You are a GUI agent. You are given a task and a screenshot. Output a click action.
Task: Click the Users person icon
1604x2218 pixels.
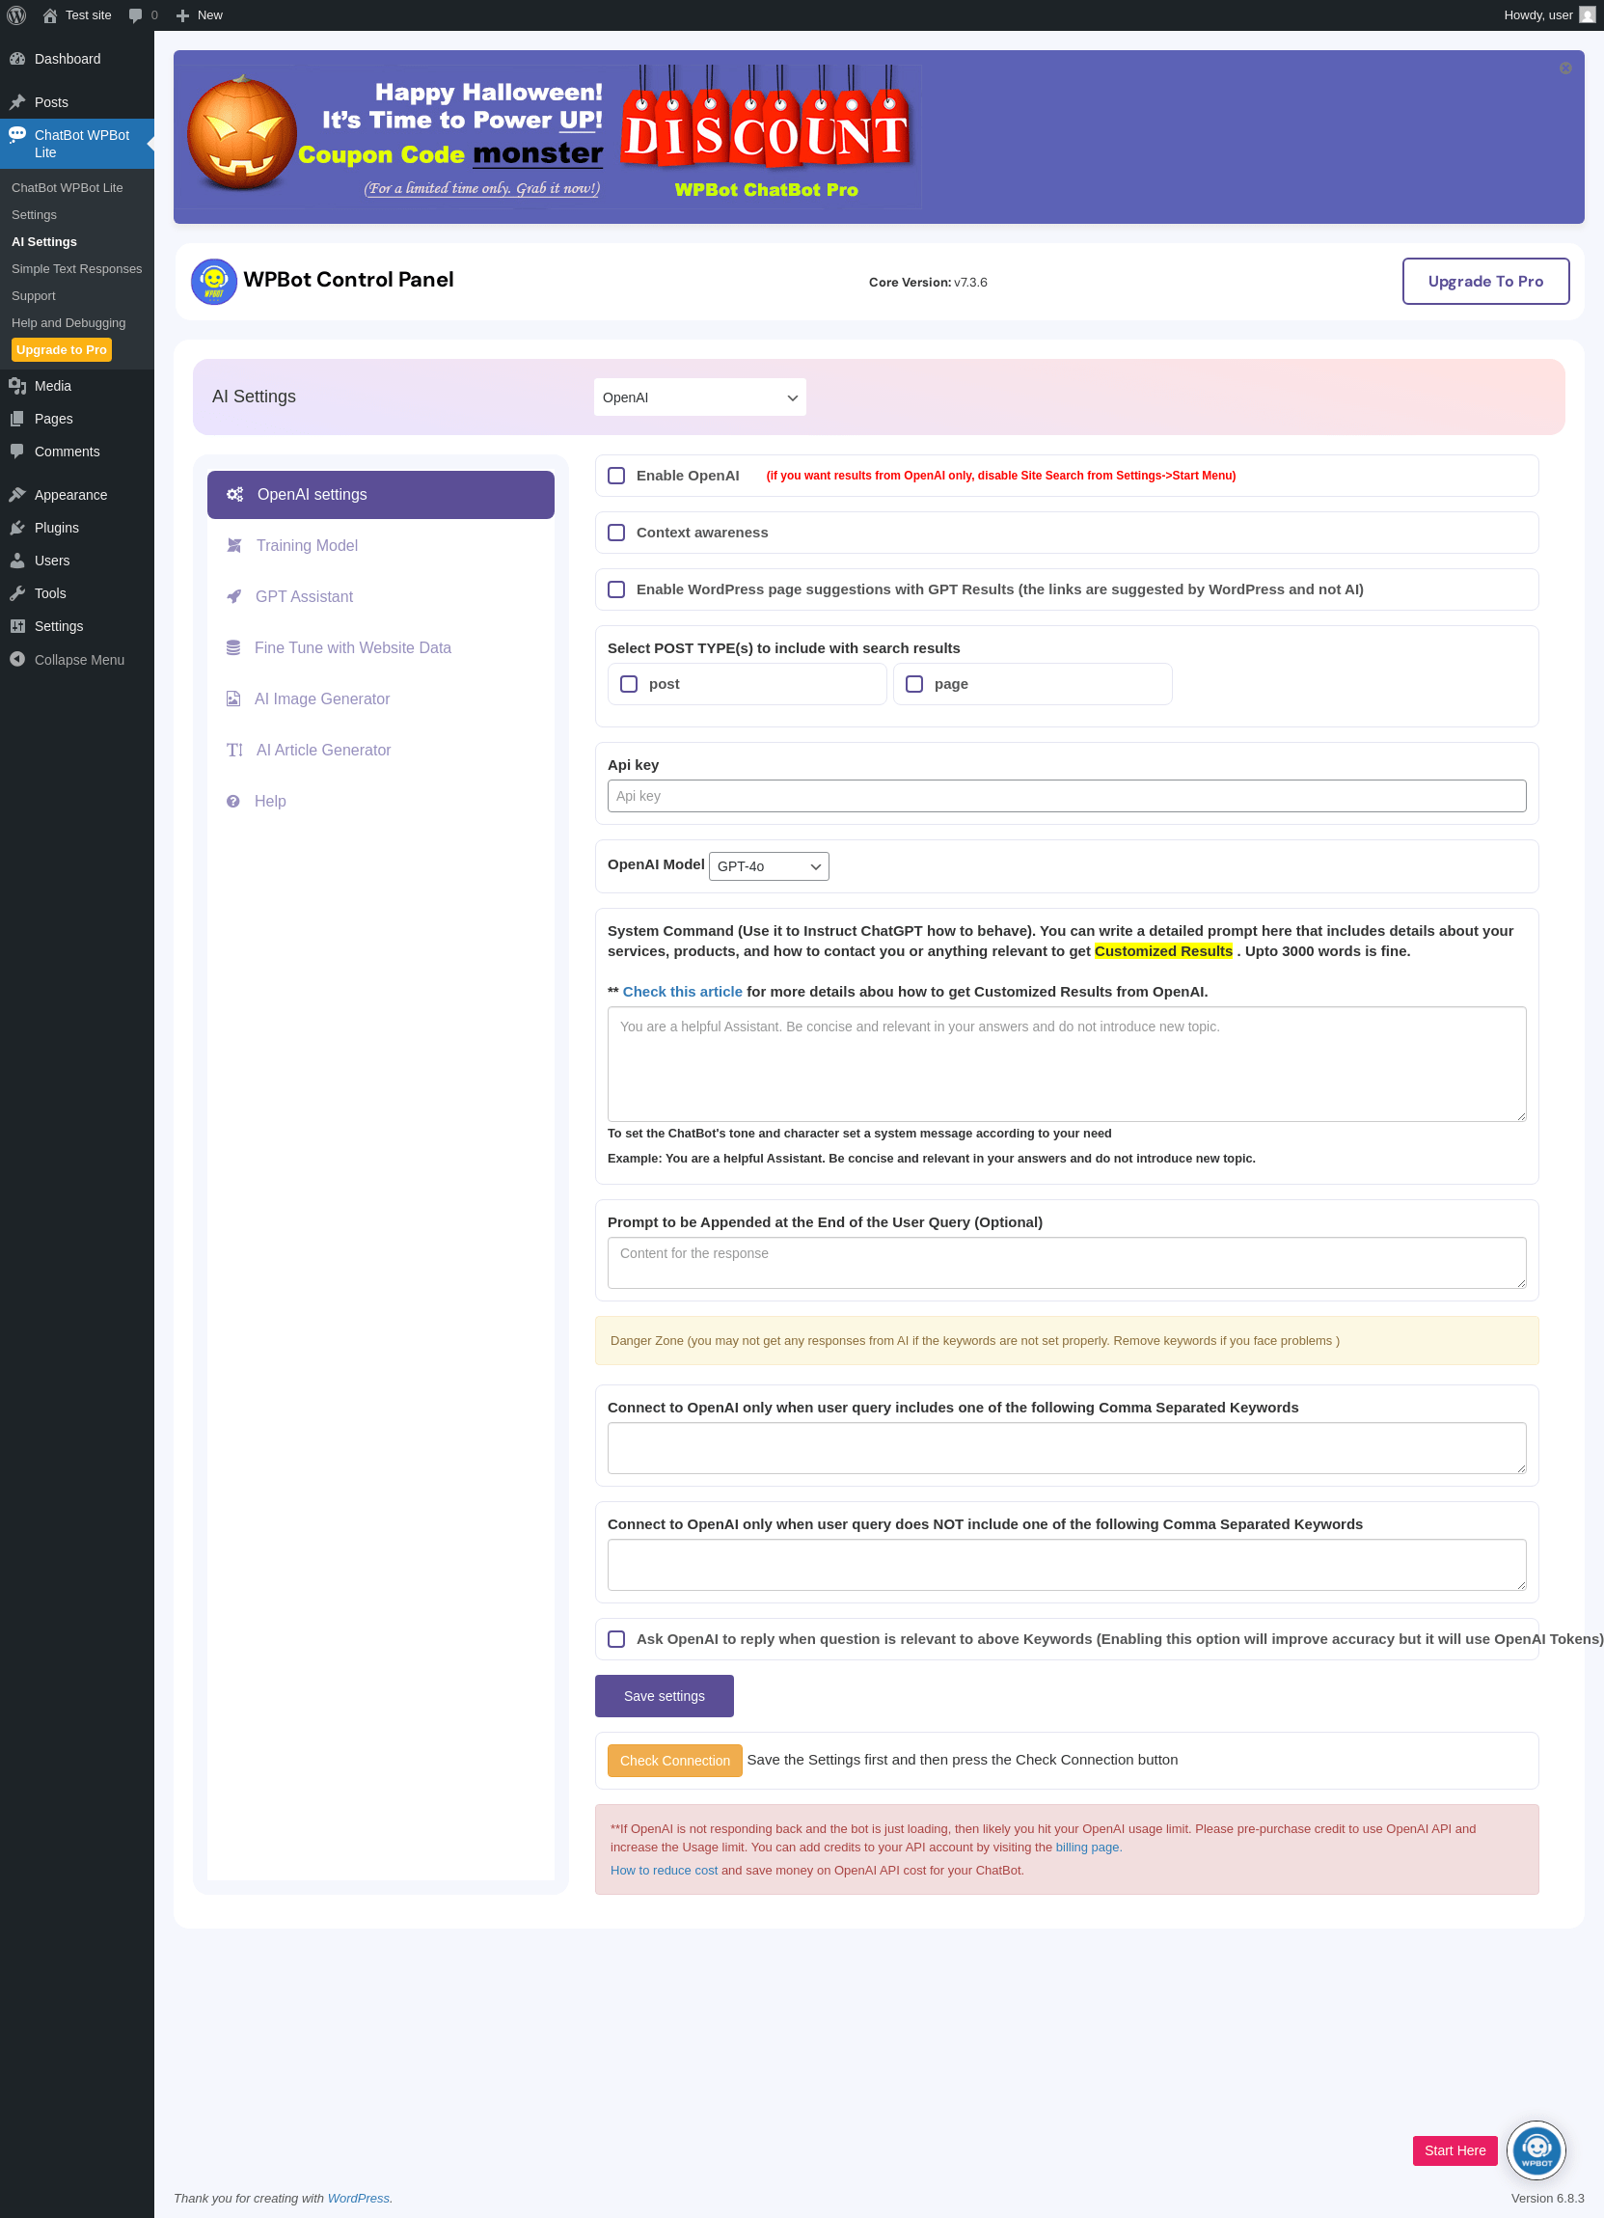pyautogui.click(x=17, y=561)
